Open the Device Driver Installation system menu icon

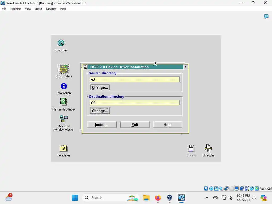pos(85,67)
